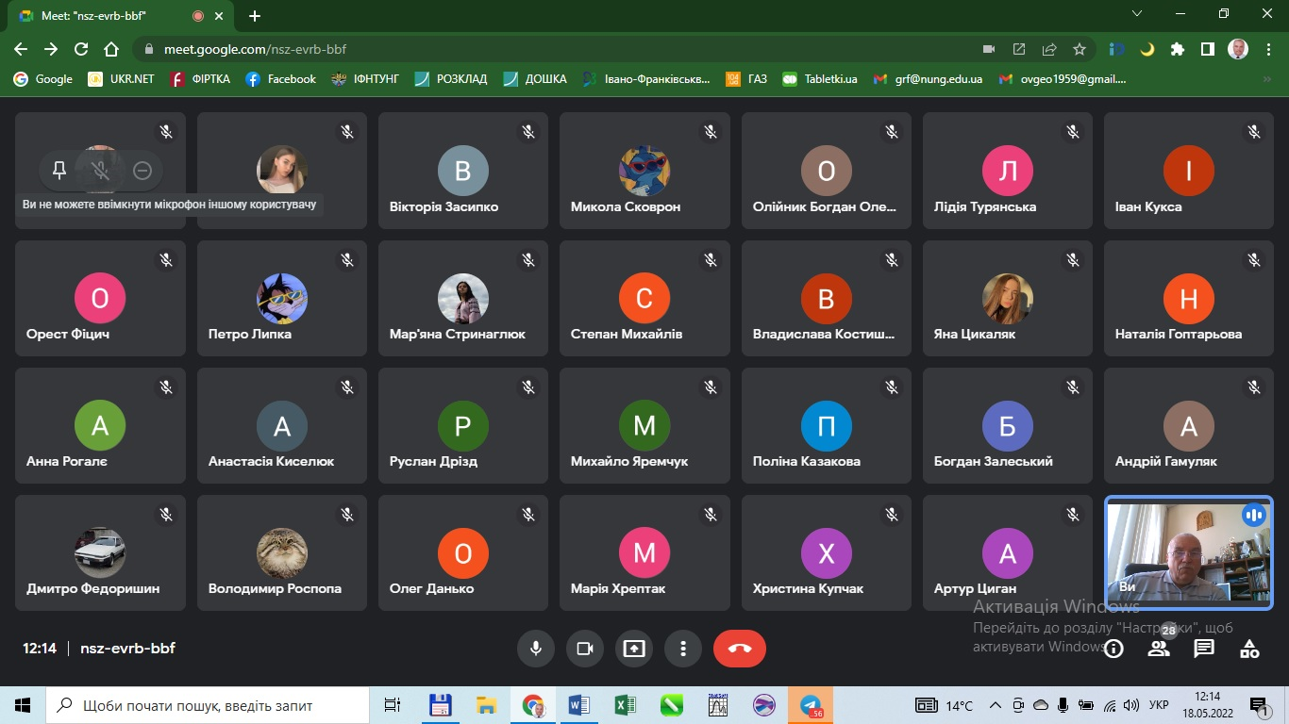Open the activities icon
The image size is (1289, 724).
coord(1249,649)
